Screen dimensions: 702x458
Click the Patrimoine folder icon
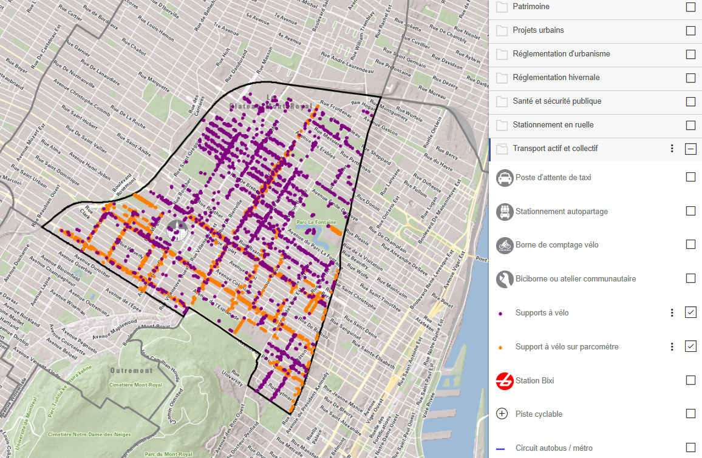[x=502, y=7]
